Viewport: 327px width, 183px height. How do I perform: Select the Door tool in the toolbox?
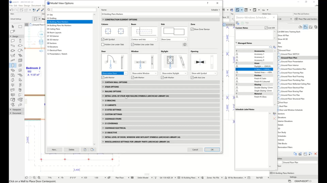click(x=13, y=65)
